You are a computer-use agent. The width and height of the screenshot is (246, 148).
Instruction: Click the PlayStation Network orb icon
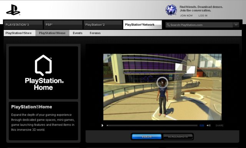click(171, 10)
